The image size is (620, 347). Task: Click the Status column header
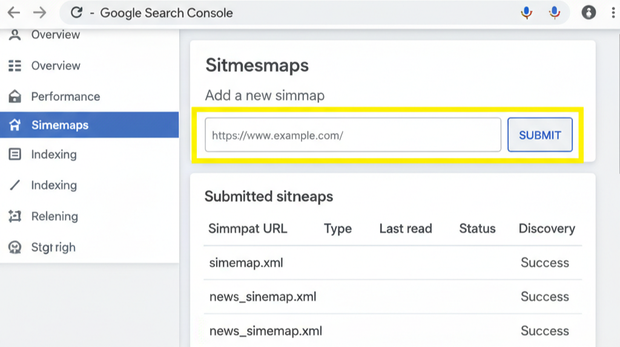477,229
